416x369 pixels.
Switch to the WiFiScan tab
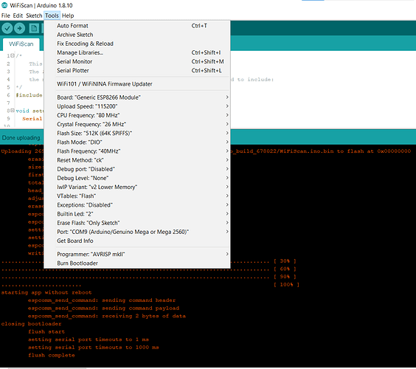tap(21, 44)
